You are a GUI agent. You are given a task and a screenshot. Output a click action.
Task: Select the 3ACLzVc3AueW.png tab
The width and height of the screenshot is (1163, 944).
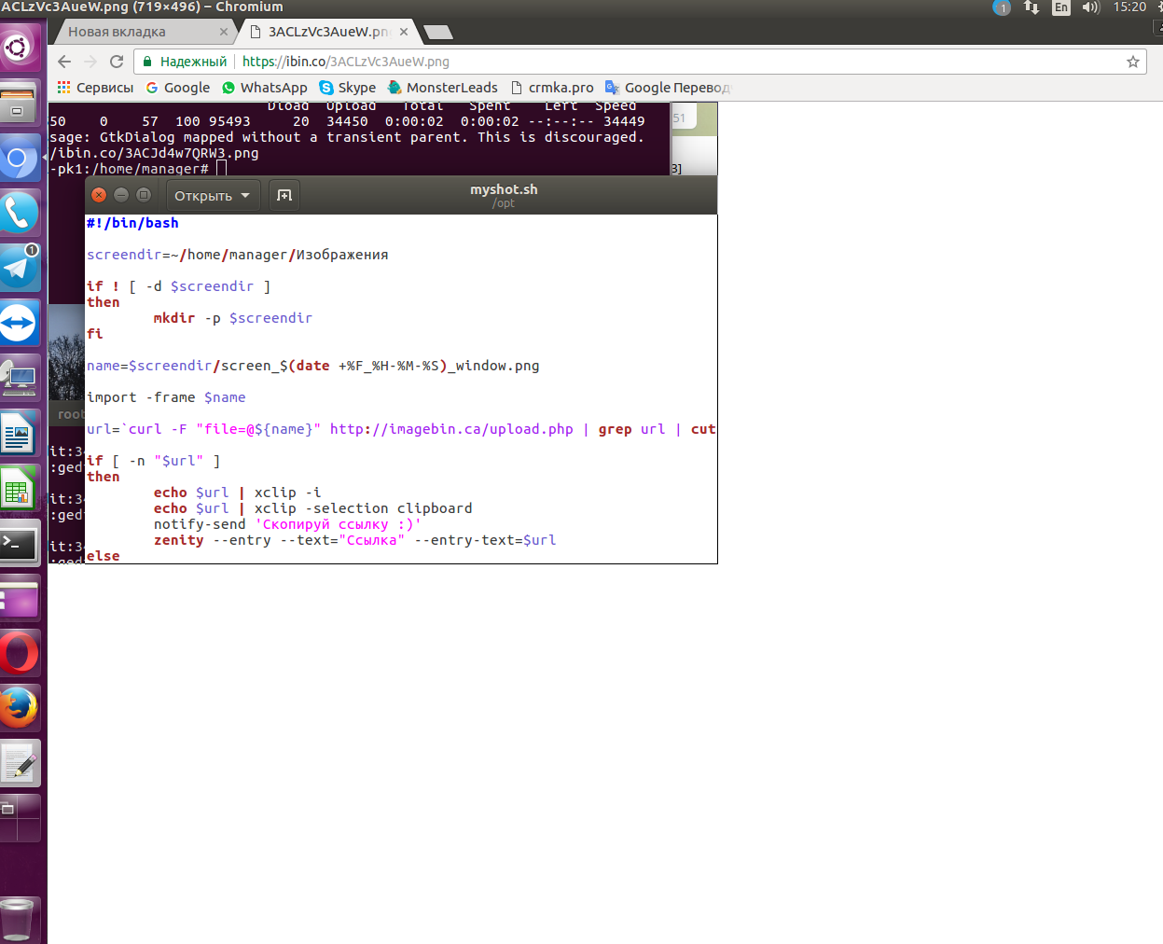(326, 32)
